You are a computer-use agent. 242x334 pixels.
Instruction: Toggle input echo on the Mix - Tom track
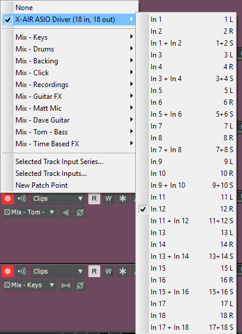click(x=22, y=198)
